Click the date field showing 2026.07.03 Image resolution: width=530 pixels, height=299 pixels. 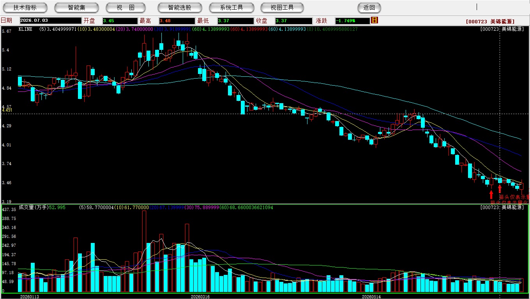(50, 21)
